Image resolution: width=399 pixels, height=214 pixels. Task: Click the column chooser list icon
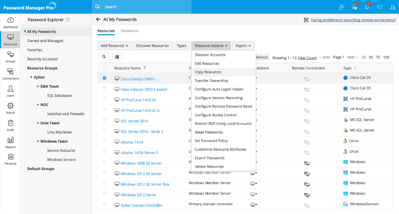[x=117, y=57]
